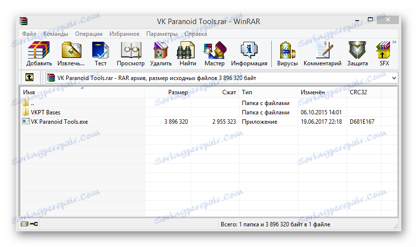Click the drive icon in status bar
Viewport: 417px width, 247px height.
[24, 224]
